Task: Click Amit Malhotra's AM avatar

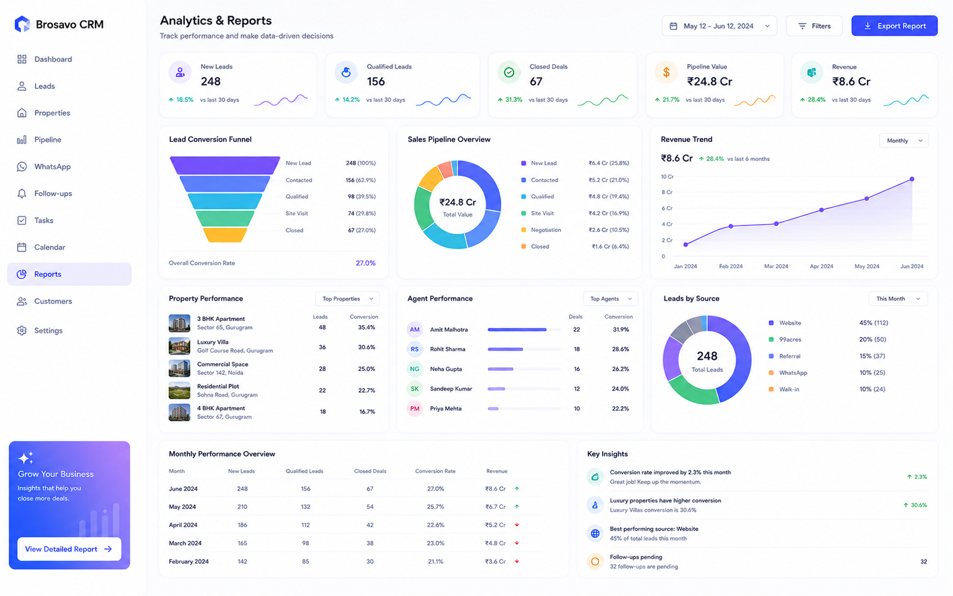Action: point(415,329)
